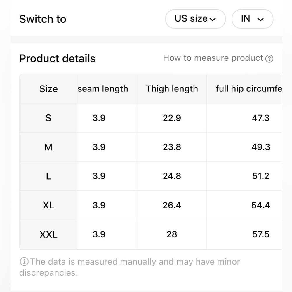Open How to measure product link
This screenshot has height=292, width=292.
[x=213, y=58]
